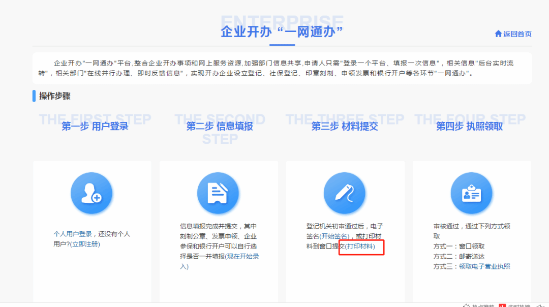549x307 pixels.
Task: Click the 操作步骤 section header
Action: [54, 96]
